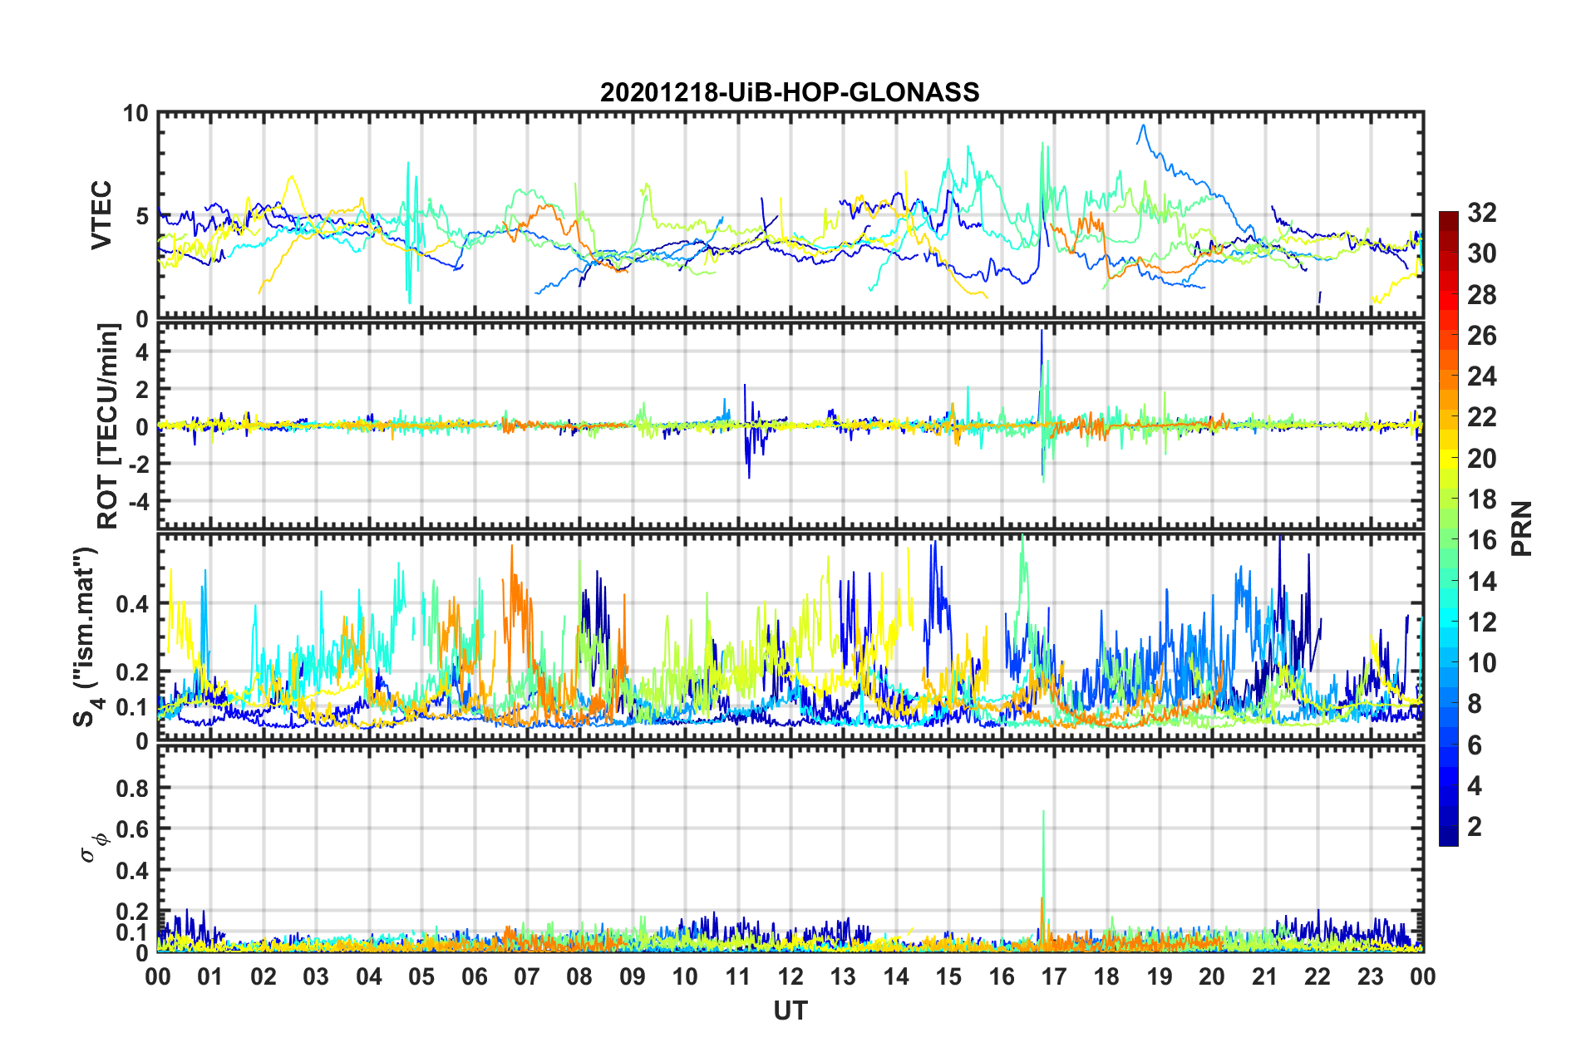Click colorbar tick label 12
The height and width of the screenshot is (1057, 1581).
pyautogui.click(x=1481, y=622)
